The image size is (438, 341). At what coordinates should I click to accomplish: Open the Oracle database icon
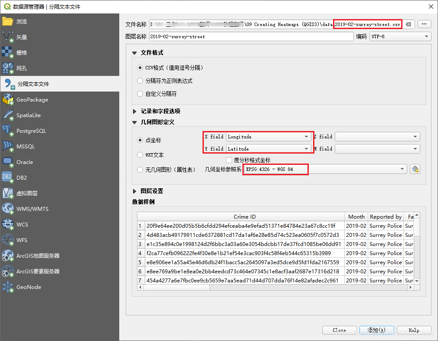click(x=7, y=162)
